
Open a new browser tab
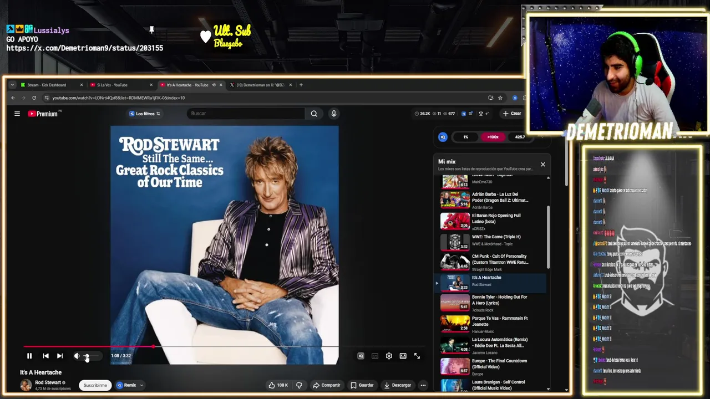click(301, 85)
